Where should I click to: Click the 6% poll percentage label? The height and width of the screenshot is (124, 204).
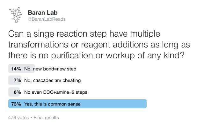[18, 92]
